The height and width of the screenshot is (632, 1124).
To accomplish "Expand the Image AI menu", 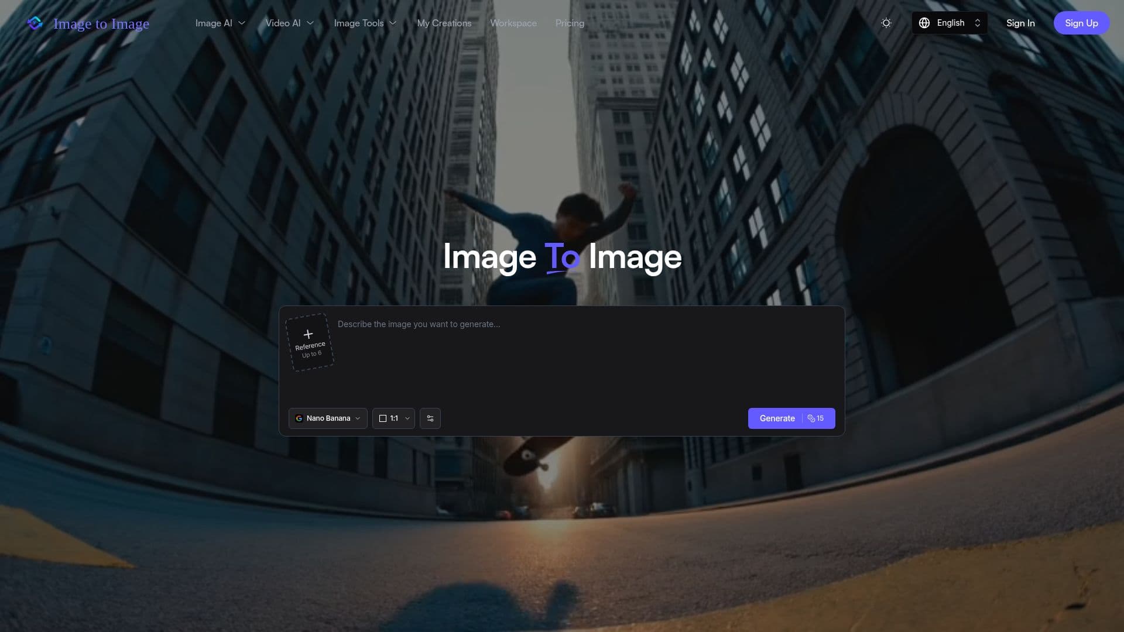I will [220, 23].
